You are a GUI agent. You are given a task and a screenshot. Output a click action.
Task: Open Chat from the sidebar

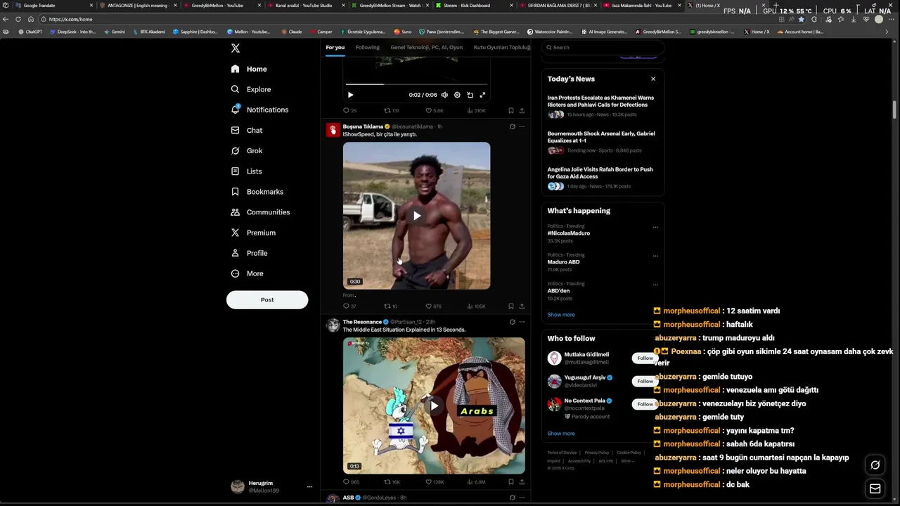246,130
